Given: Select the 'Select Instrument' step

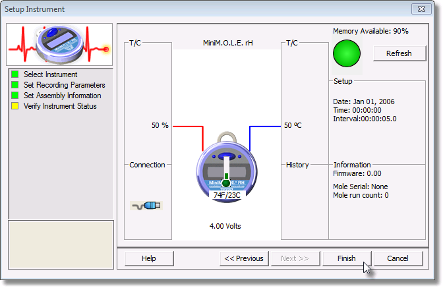Looking at the screenshot, I should [50, 74].
